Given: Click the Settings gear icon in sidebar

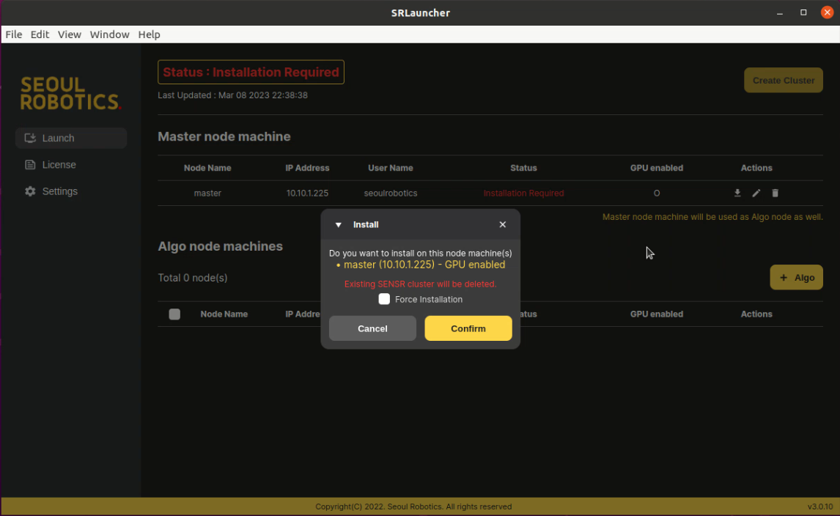Looking at the screenshot, I should coord(30,191).
